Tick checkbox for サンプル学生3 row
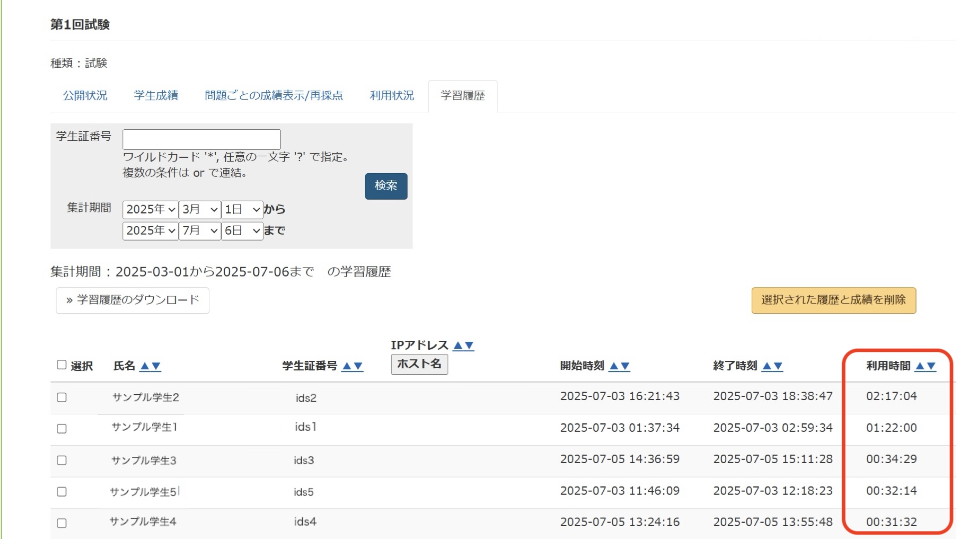The height and width of the screenshot is (539, 959). (x=61, y=460)
